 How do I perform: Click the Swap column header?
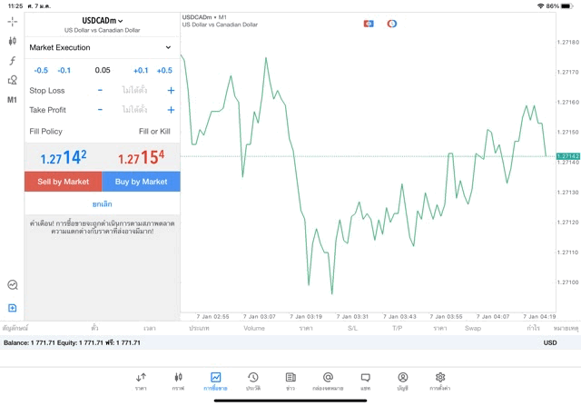(473, 328)
